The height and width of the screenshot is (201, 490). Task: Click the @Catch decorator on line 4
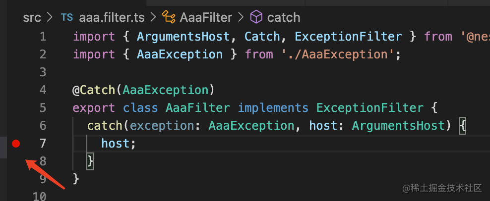(94, 90)
